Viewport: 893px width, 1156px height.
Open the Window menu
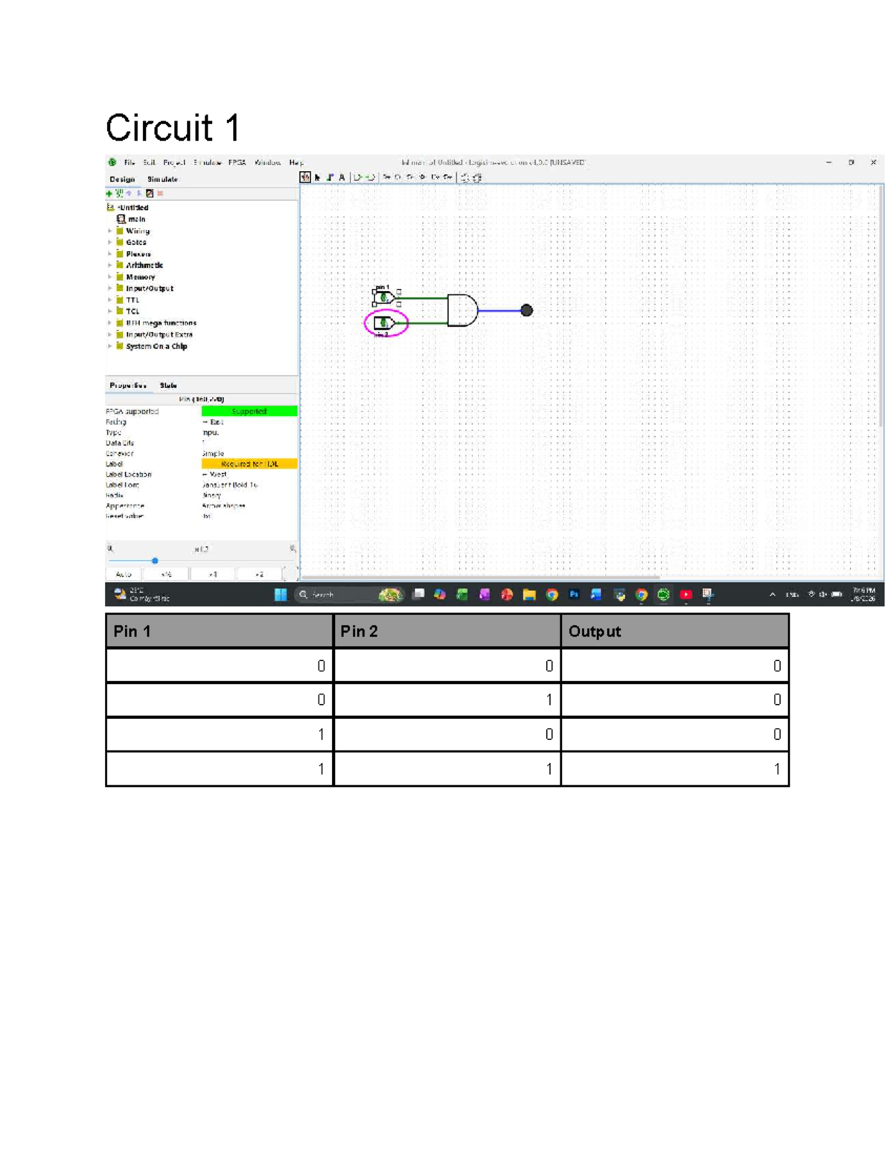point(268,162)
